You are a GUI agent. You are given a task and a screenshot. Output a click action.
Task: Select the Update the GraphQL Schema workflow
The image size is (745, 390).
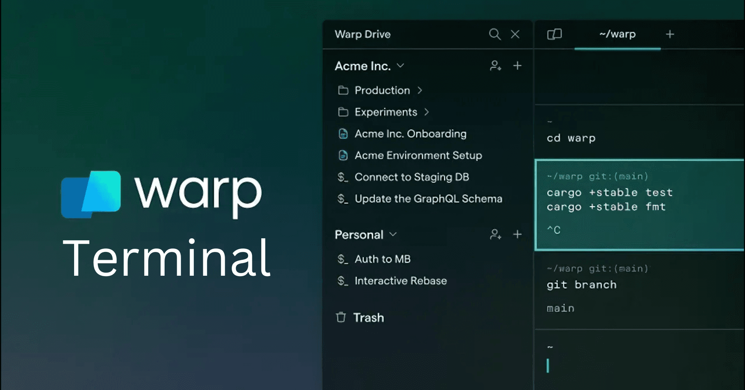click(428, 199)
